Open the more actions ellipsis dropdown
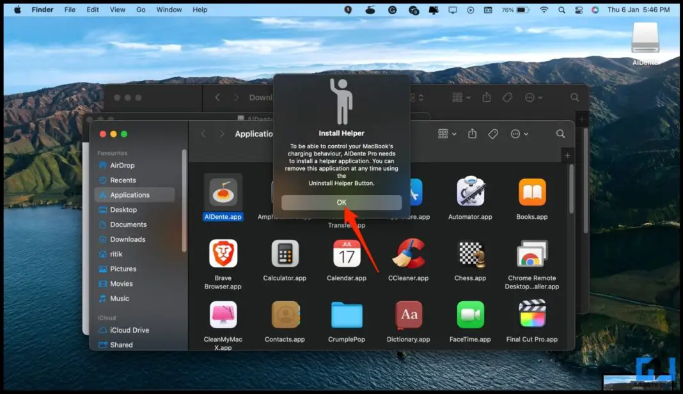 (519, 134)
